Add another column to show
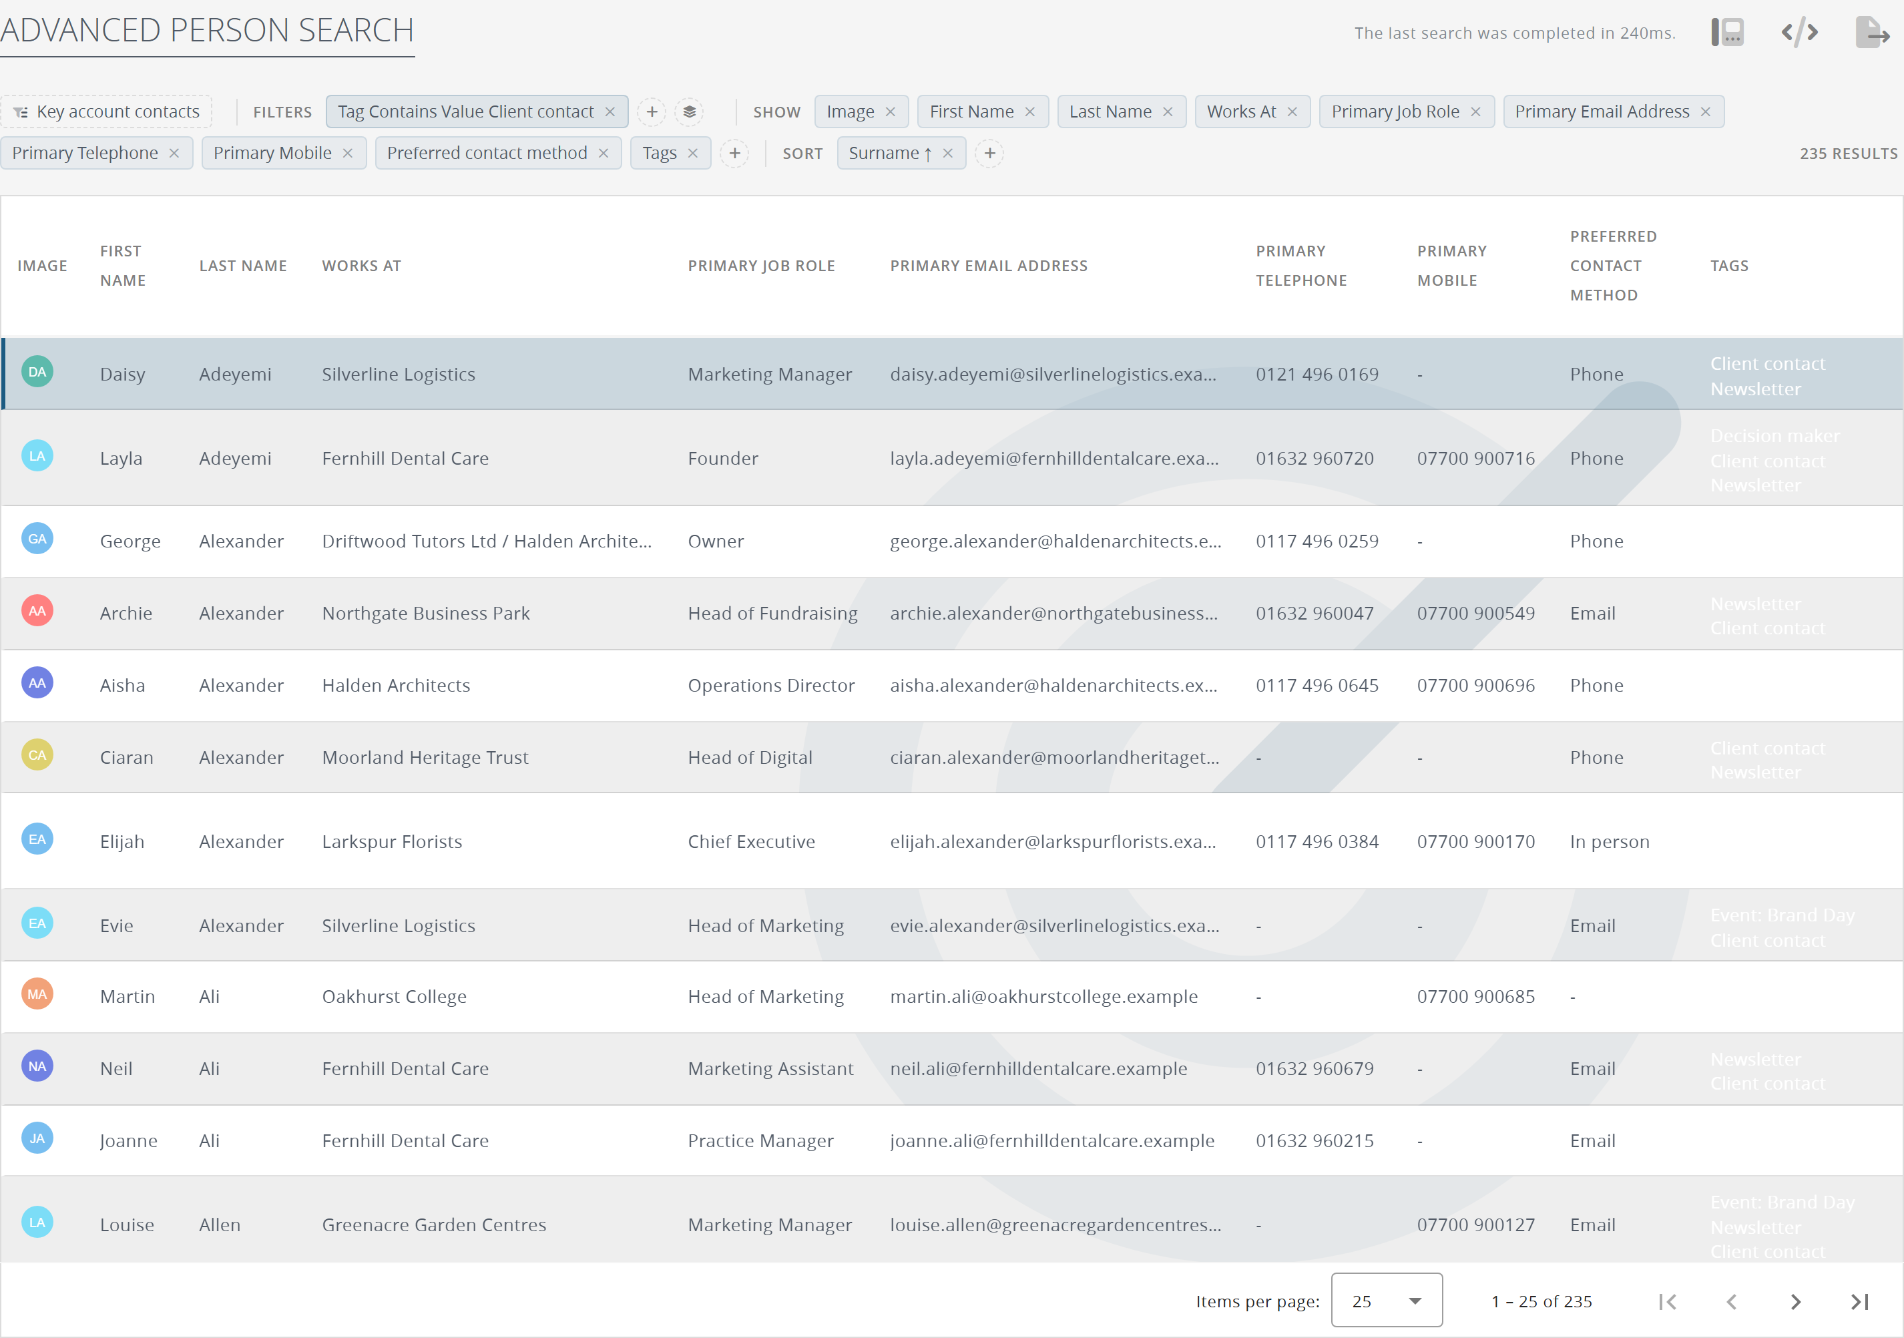Screen dimensions: 1904x1338 click(x=735, y=153)
